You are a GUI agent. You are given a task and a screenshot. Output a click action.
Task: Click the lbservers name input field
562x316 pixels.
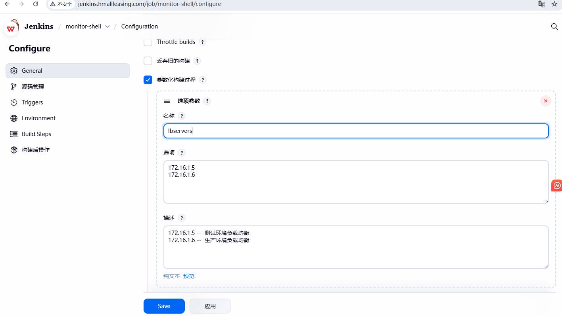click(356, 131)
